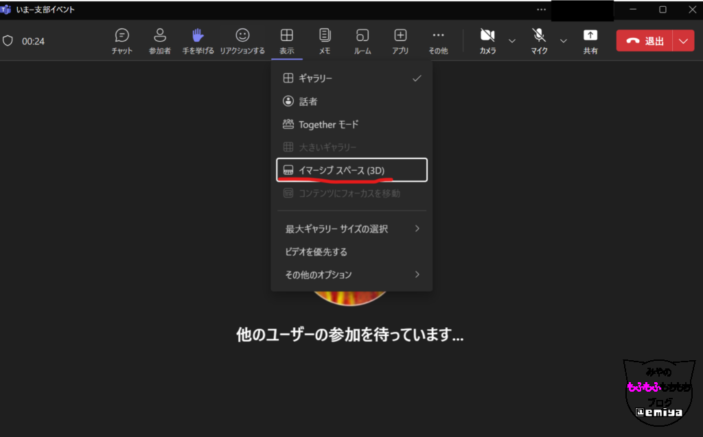703x437 pixels.
Task: Click the アプリ (Apps) plus icon
Action: click(x=400, y=40)
